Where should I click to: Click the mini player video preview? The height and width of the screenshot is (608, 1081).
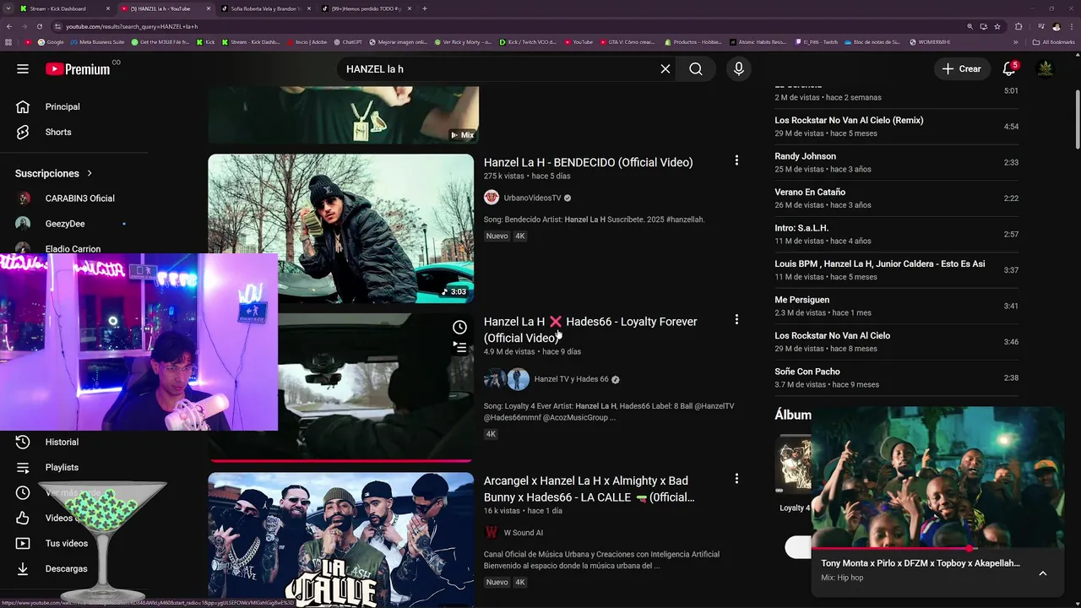[937, 477]
